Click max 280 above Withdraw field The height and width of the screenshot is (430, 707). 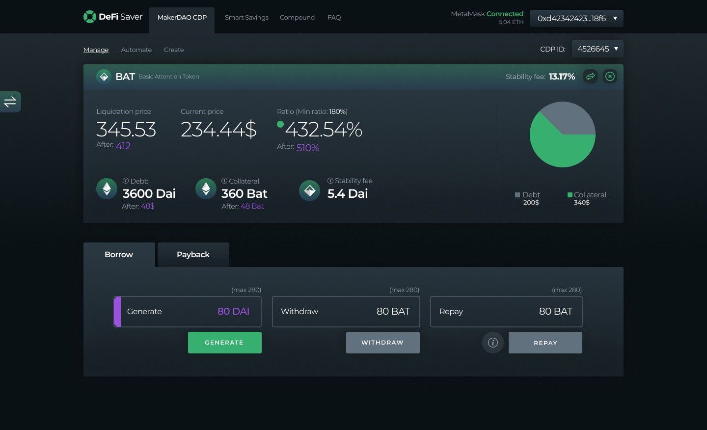click(404, 290)
